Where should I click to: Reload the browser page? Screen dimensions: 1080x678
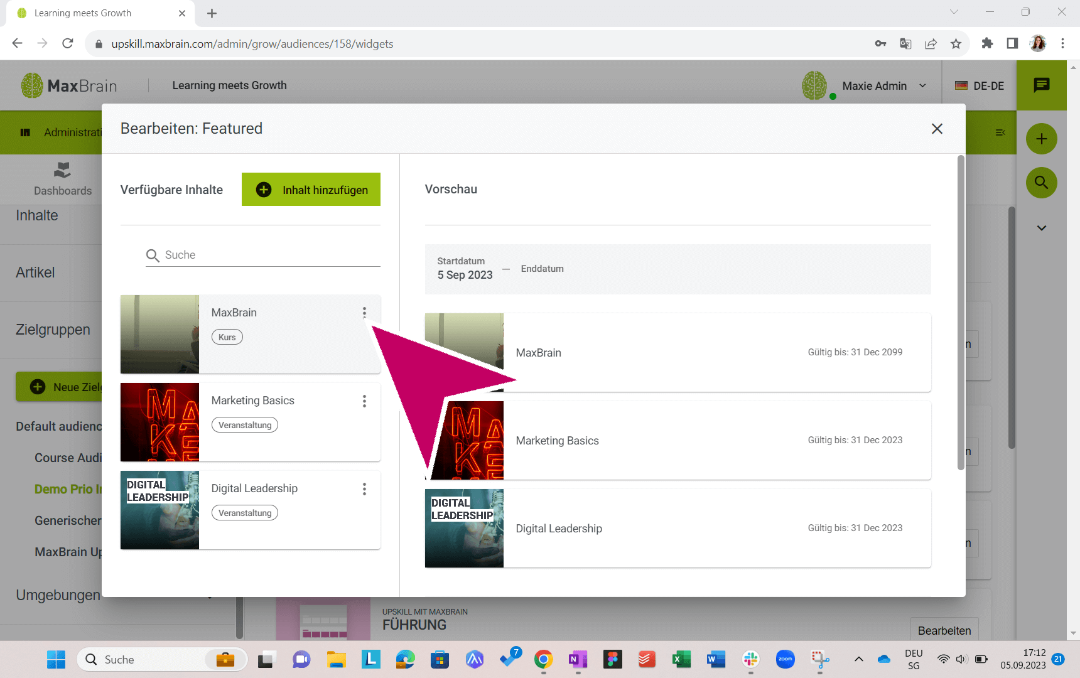pyautogui.click(x=68, y=43)
